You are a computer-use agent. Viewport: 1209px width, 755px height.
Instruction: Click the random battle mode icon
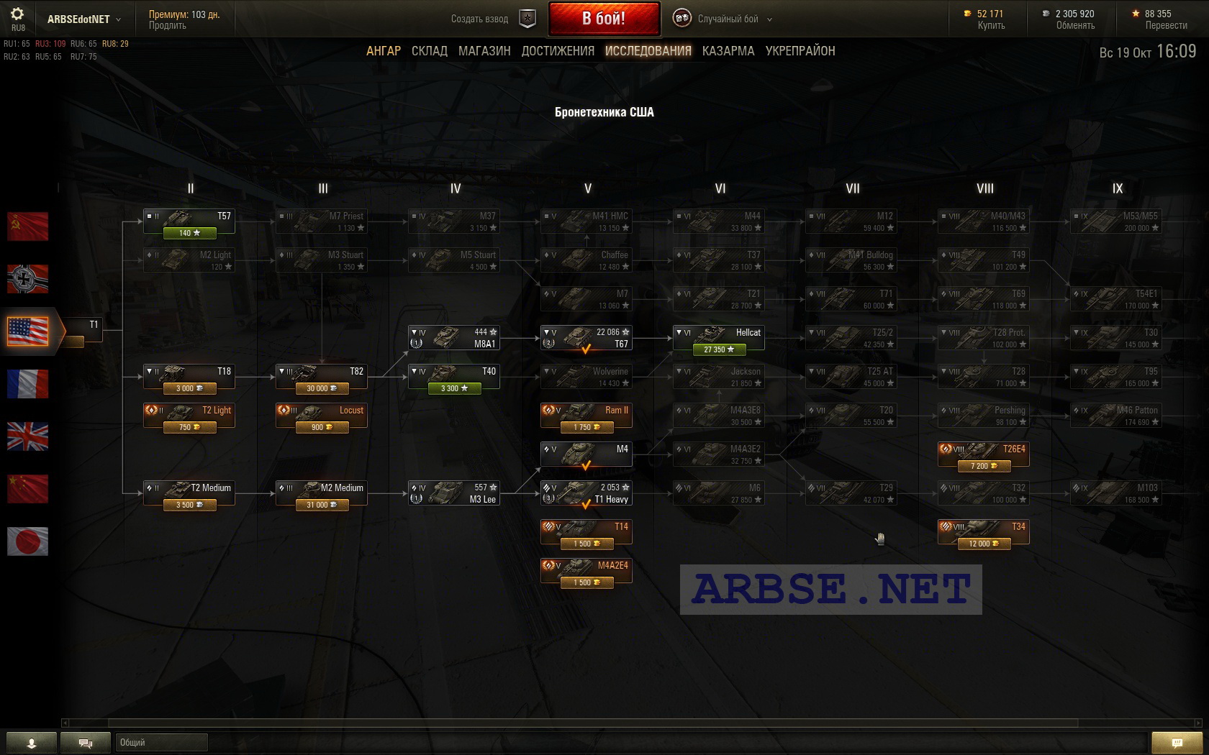click(682, 19)
